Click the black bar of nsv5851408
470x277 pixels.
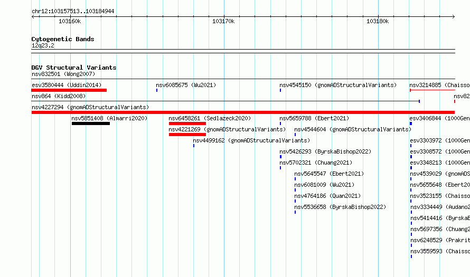[x=90, y=123]
